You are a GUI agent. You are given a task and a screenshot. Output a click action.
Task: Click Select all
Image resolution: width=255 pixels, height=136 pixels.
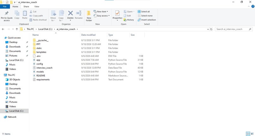coord(144,11)
